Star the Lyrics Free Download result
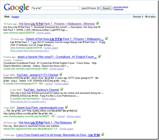159x140 pixels. (x=103, y=134)
